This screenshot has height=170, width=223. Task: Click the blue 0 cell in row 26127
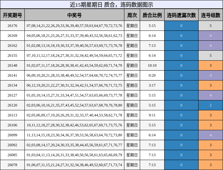tap(181, 95)
